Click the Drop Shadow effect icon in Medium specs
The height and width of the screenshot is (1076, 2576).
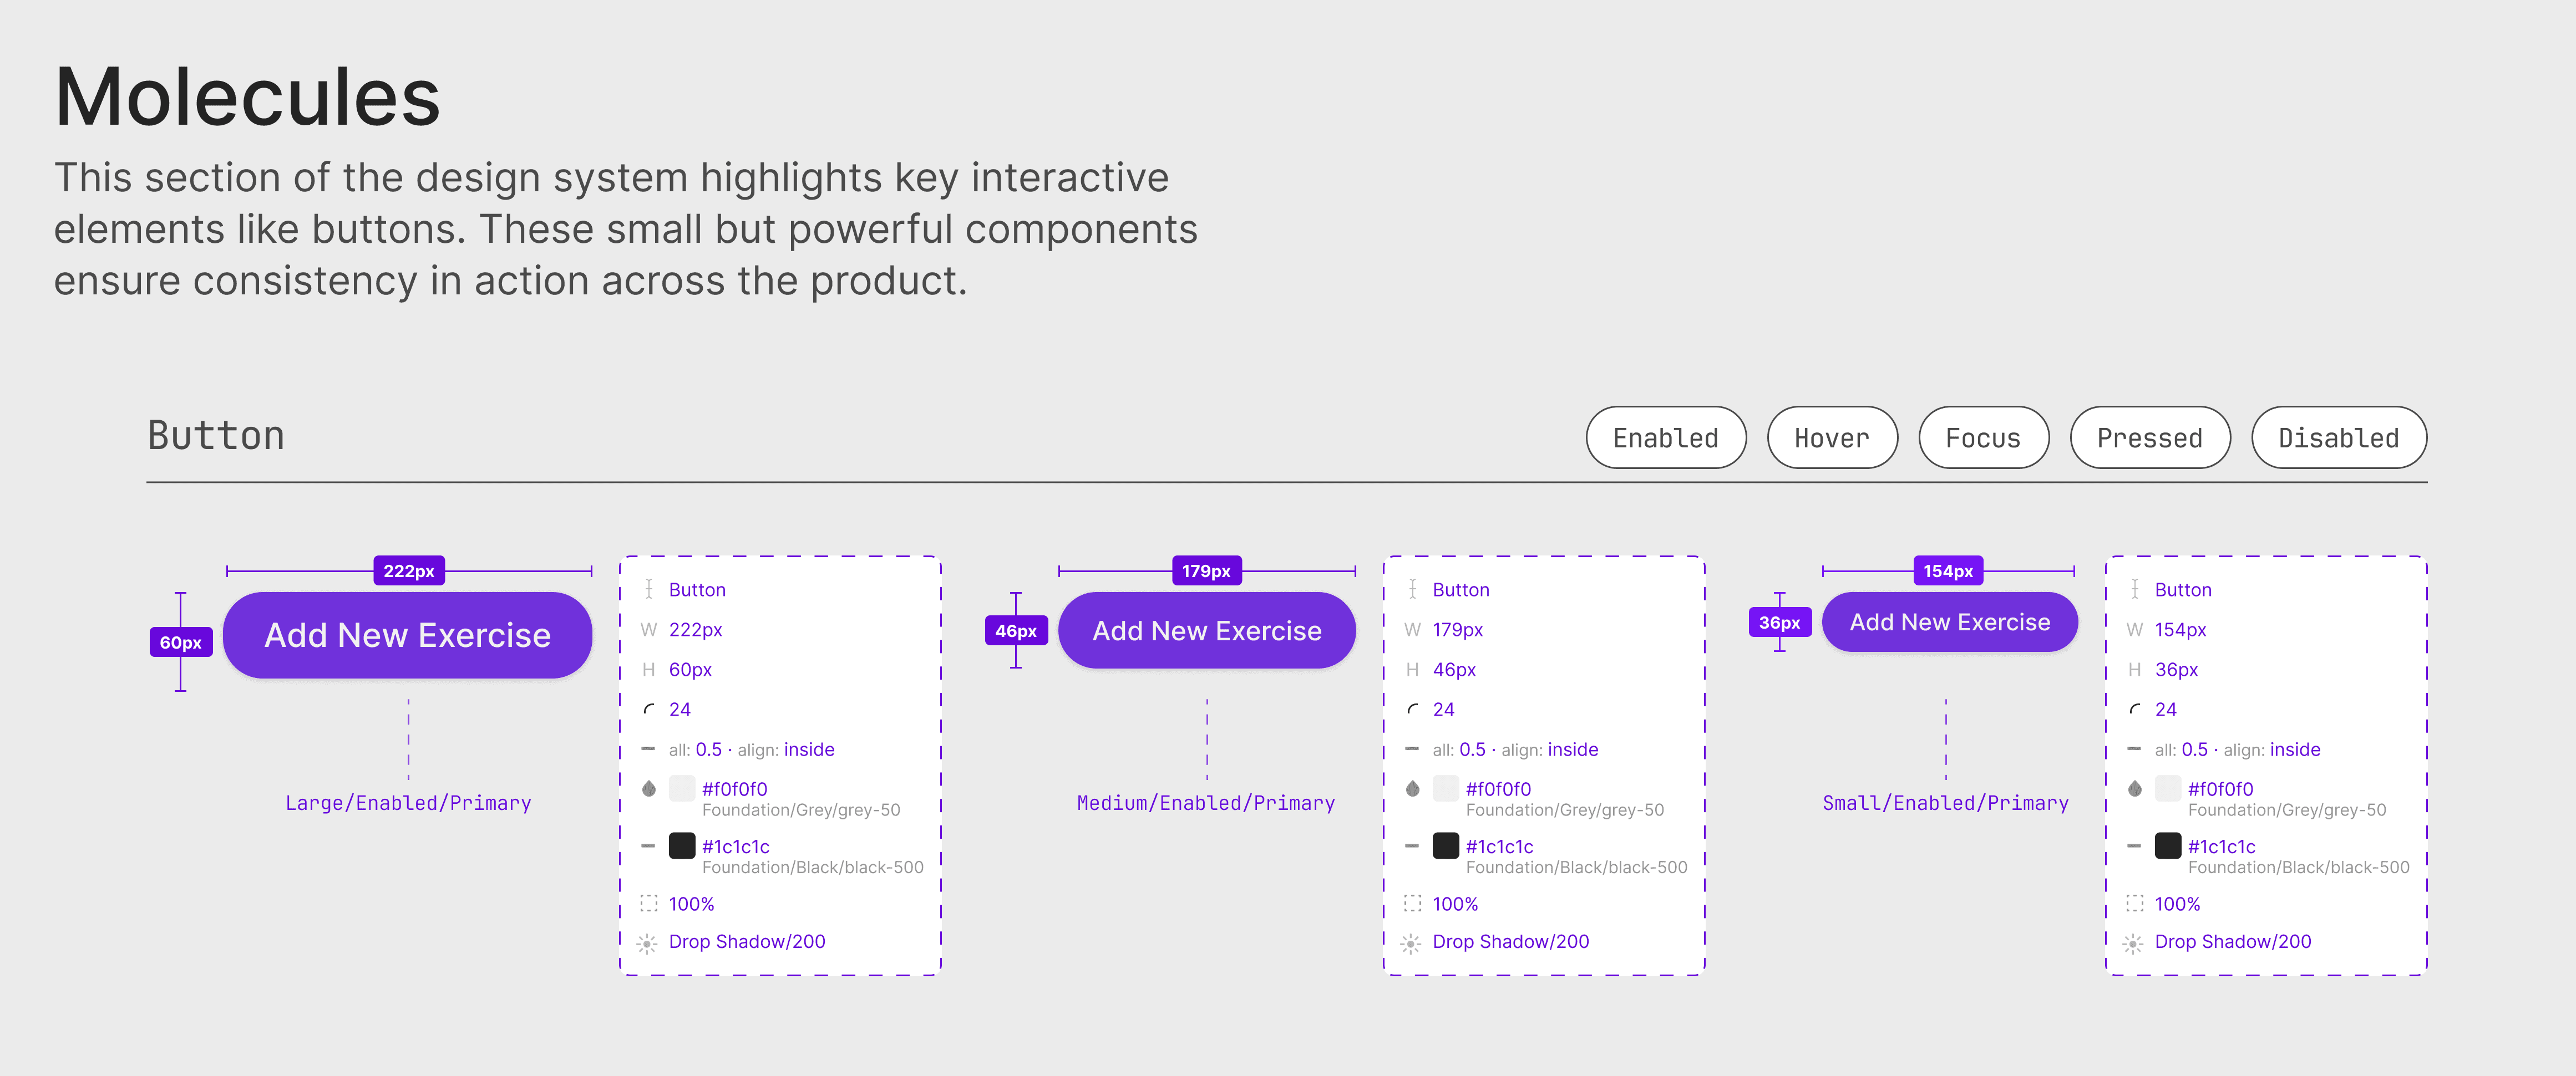tap(1410, 943)
